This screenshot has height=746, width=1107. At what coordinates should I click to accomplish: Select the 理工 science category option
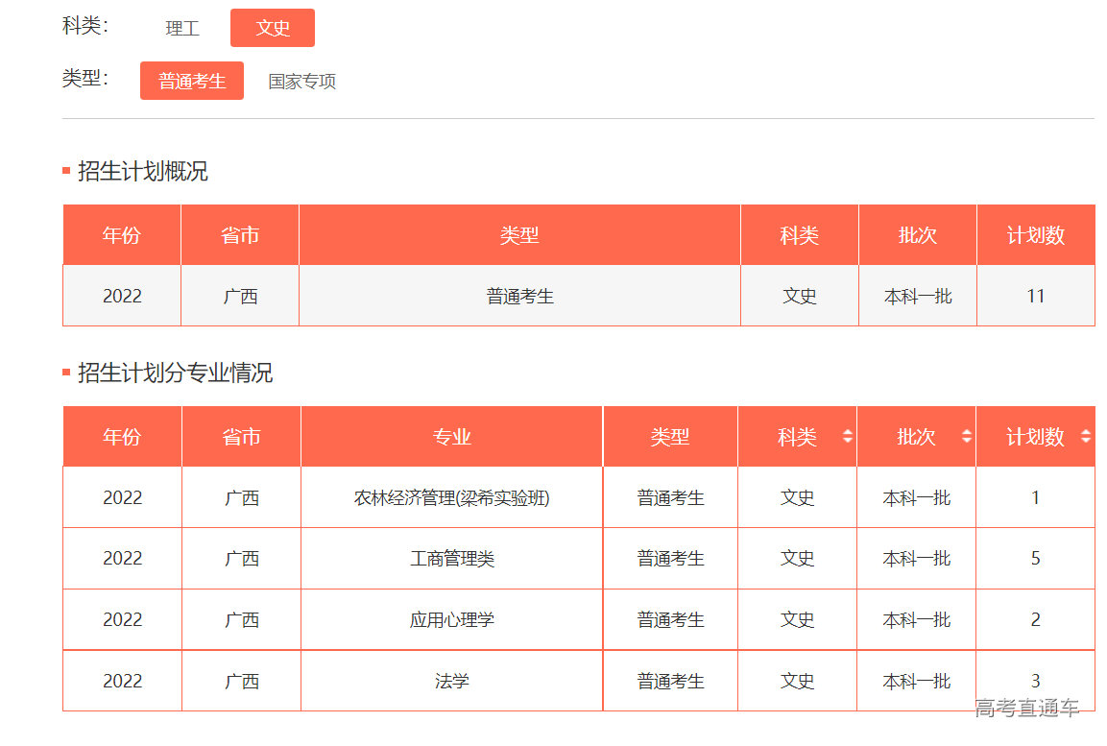(182, 28)
